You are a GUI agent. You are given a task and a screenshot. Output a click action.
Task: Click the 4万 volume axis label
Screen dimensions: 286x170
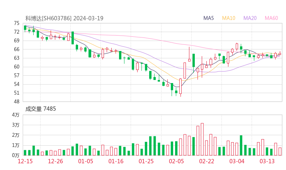[16, 115]
